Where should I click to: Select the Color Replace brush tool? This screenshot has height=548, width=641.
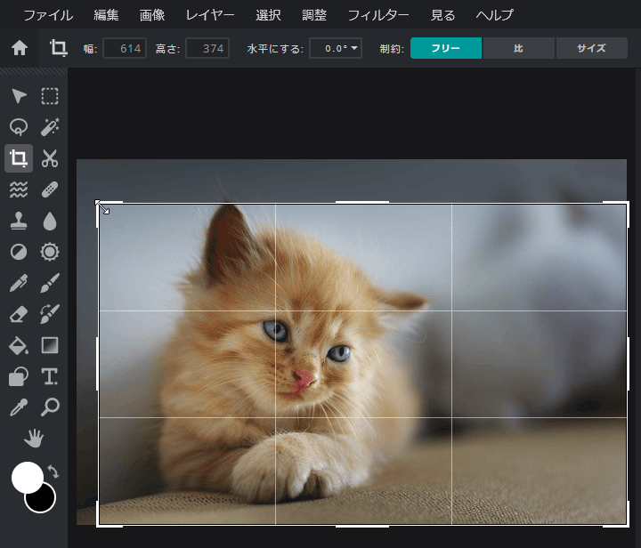pyautogui.click(x=50, y=314)
